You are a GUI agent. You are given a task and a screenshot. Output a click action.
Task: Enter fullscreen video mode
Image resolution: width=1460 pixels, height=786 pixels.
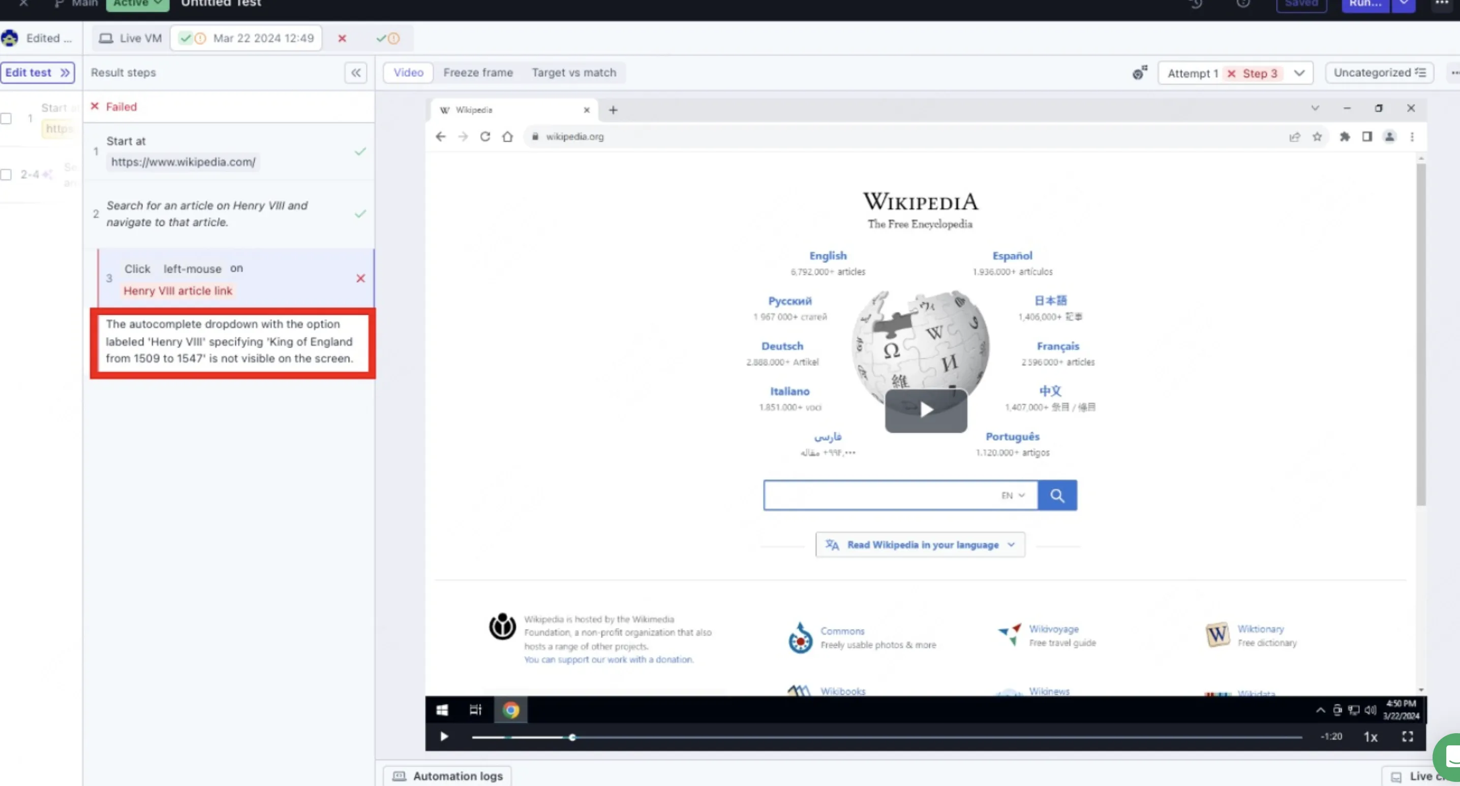point(1407,736)
